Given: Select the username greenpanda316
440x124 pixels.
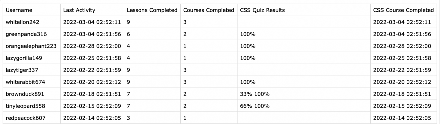Looking at the screenshot, I should click(x=26, y=34).
